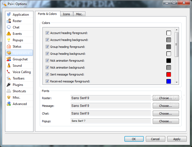Viewport: 192px width, 147px height.
Task: Pick Account heading foreground white swatch
Action: 169,33
